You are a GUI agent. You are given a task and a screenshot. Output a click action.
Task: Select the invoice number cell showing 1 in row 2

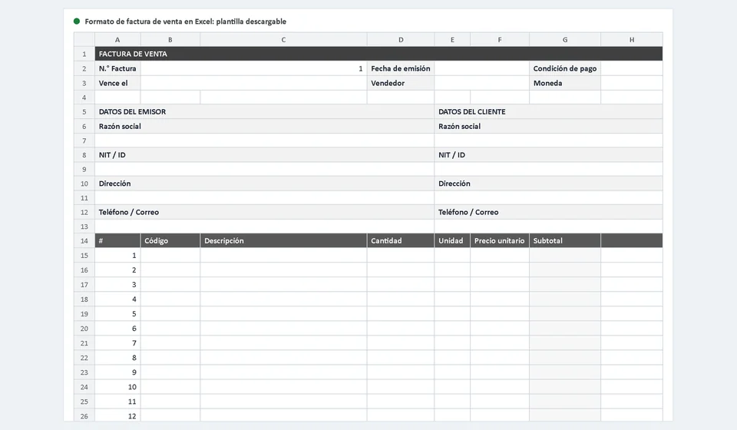[x=254, y=68]
